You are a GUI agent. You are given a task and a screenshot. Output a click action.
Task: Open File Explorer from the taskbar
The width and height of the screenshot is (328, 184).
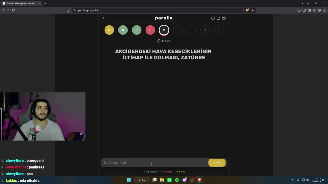click(162, 180)
